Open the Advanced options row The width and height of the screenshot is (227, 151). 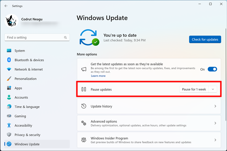click(149, 123)
